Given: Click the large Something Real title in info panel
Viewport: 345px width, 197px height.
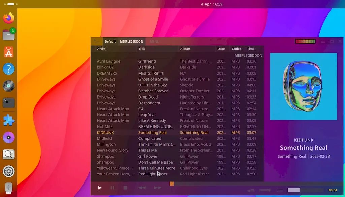Looking at the screenshot, I should pyautogui.click(x=304, y=148).
